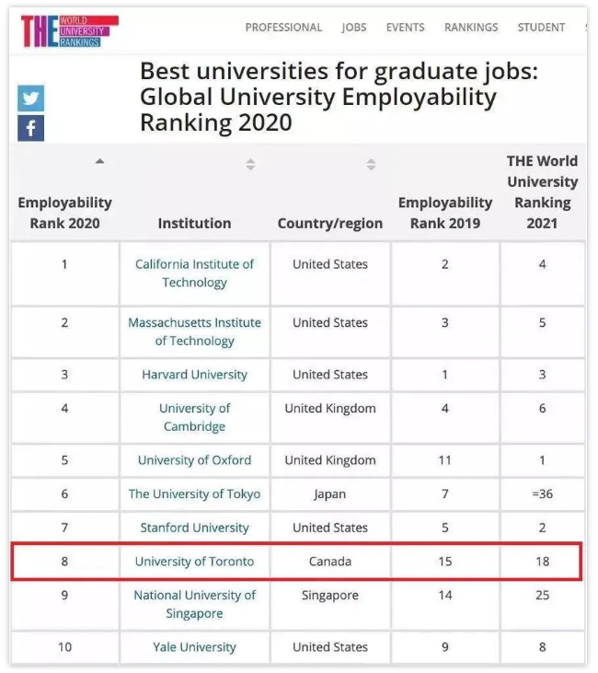
Task: Visit the Harvard University page
Action: [x=194, y=375]
